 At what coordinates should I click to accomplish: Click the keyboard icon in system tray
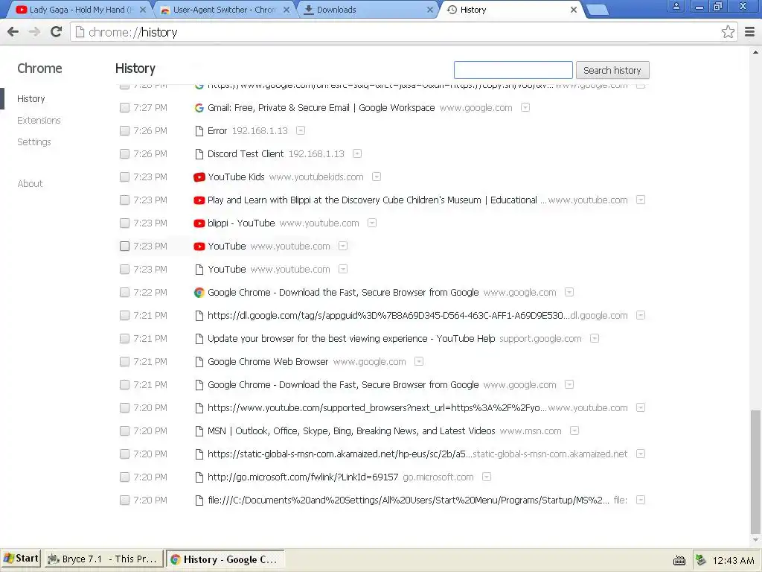coord(679,560)
